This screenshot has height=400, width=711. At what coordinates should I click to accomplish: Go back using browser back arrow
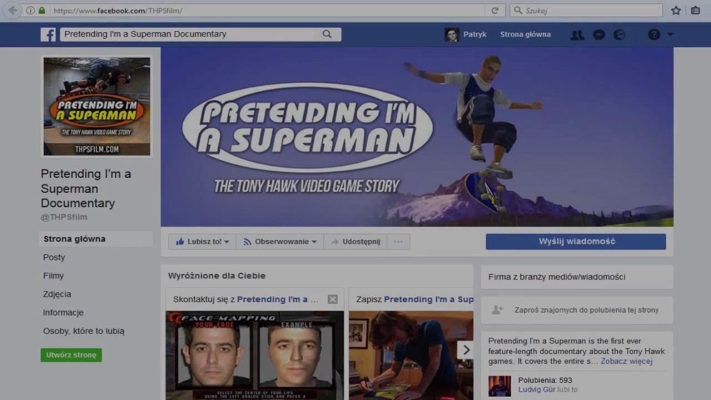12,11
